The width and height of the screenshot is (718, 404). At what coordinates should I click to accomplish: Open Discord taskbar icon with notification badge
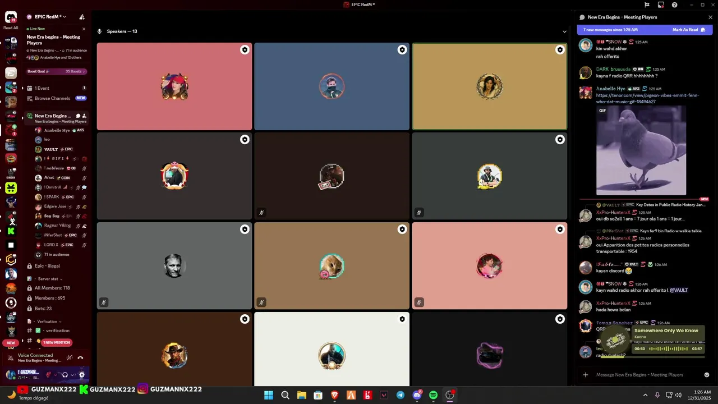417,395
